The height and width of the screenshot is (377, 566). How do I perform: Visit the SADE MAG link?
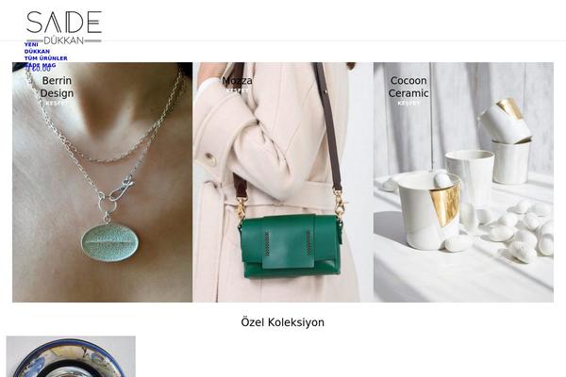point(40,65)
